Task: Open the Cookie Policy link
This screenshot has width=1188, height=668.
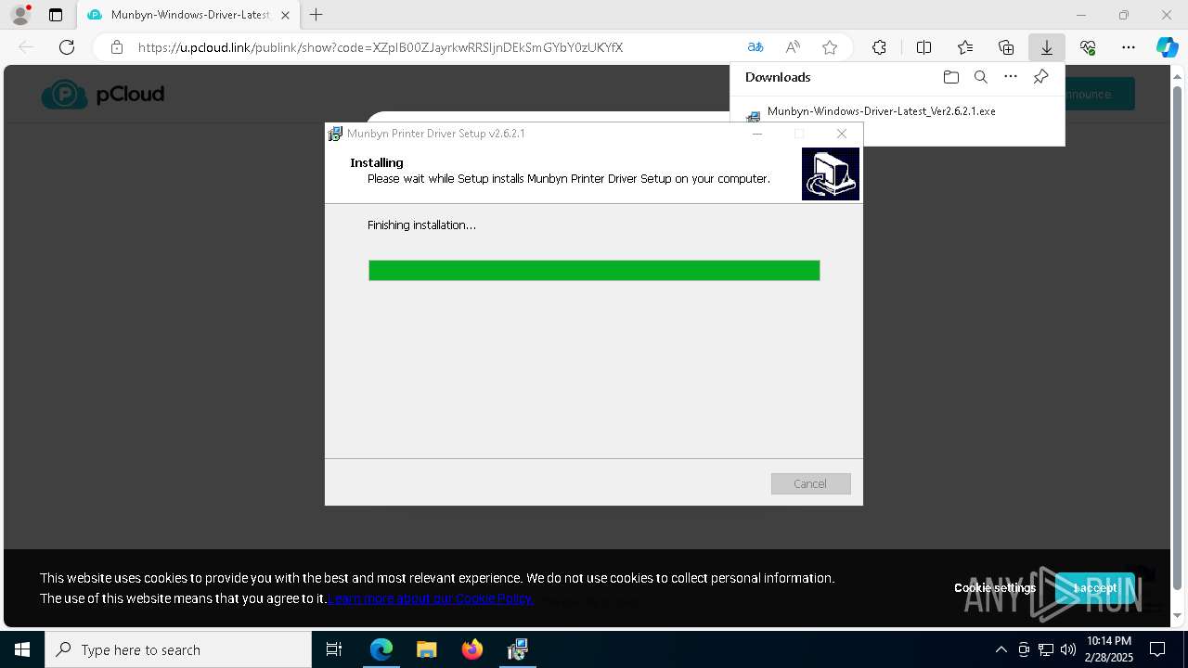Action: coord(431,598)
